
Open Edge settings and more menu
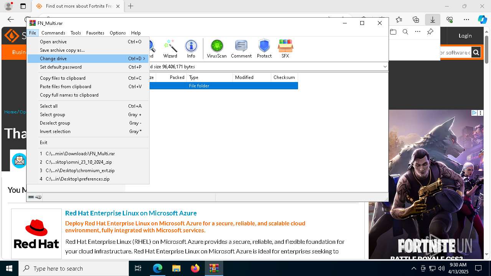point(466,20)
